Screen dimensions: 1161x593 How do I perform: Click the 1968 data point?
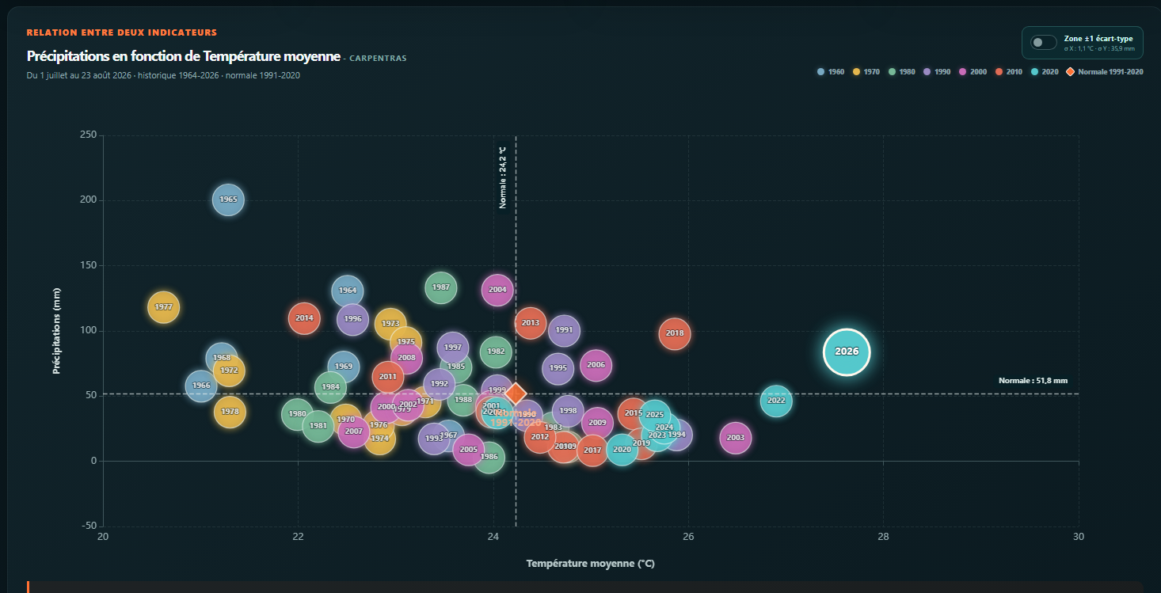(222, 358)
